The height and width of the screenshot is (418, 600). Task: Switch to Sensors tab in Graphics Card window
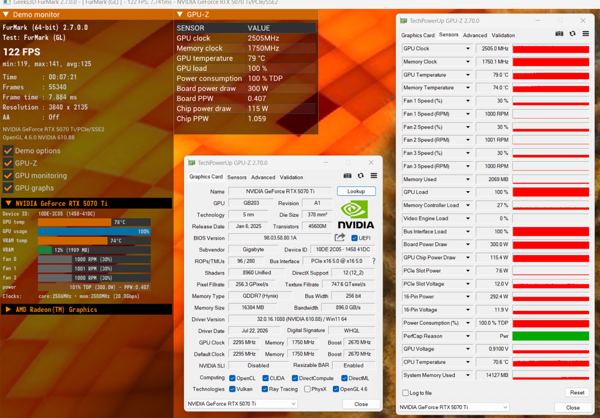237,177
